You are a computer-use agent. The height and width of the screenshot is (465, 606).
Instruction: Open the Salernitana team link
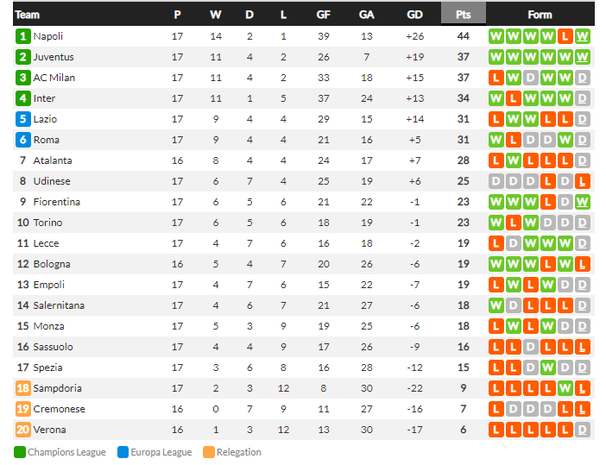[x=60, y=305]
